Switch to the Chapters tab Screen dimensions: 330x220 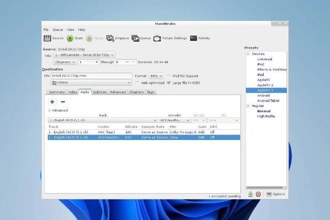[x=137, y=92]
